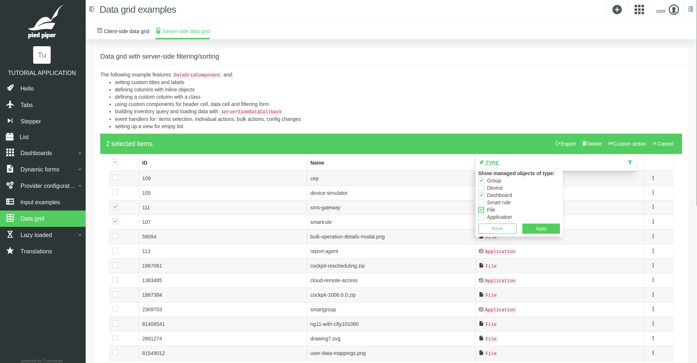
Task: Open the Stepper page in the sidebar
Action: tap(43, 121)
